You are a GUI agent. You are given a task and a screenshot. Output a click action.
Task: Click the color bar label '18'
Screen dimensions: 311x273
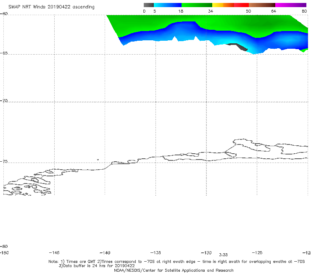181,11
